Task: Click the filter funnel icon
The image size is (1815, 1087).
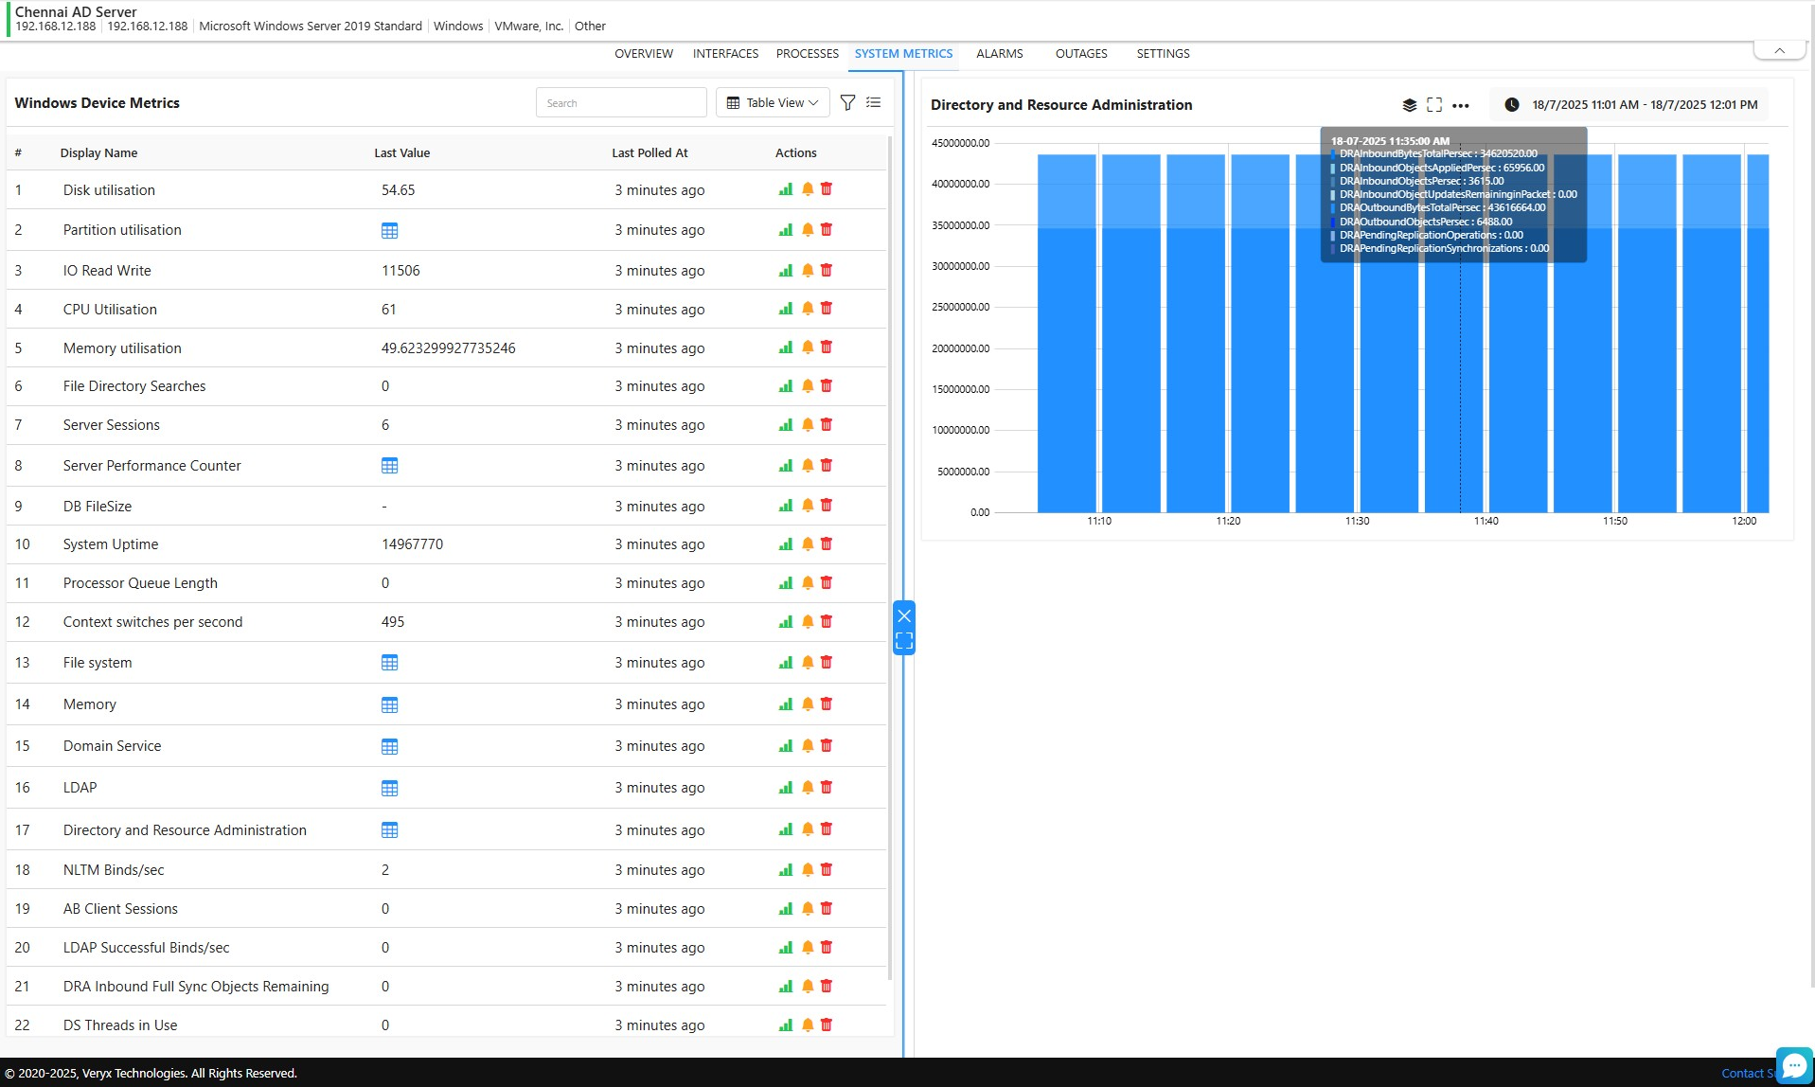Action: point(848,102)
